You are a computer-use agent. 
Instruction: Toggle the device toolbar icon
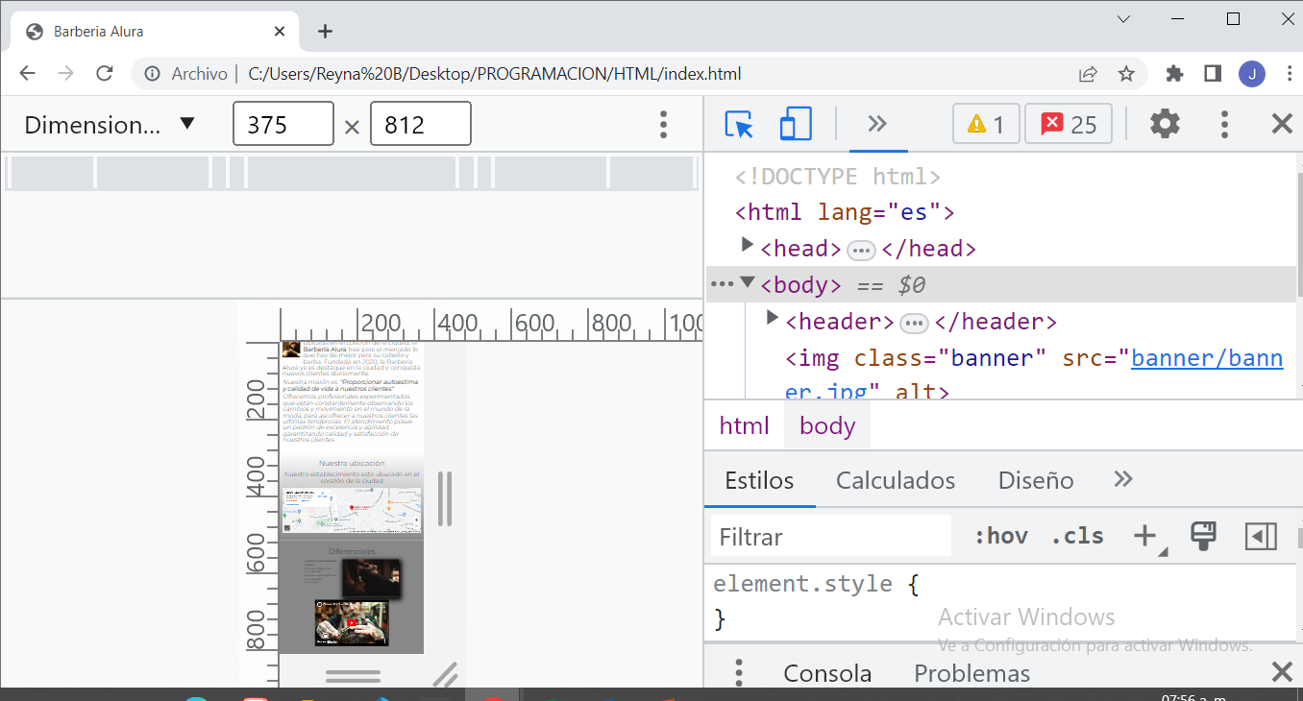795,124
